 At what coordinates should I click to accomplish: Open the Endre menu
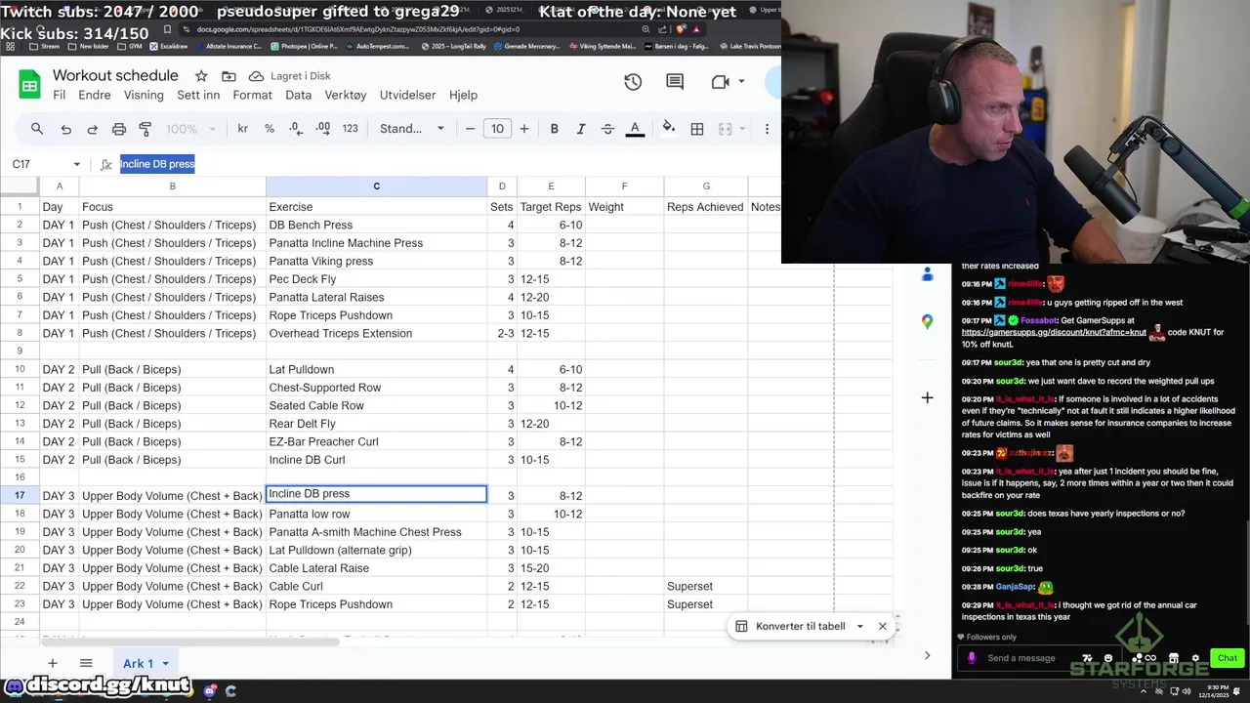click(95, 95)
